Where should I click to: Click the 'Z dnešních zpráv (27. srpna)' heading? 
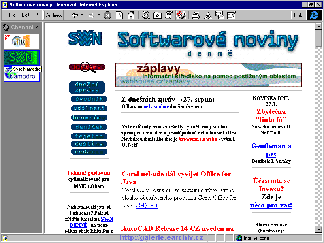pos(168,100)
